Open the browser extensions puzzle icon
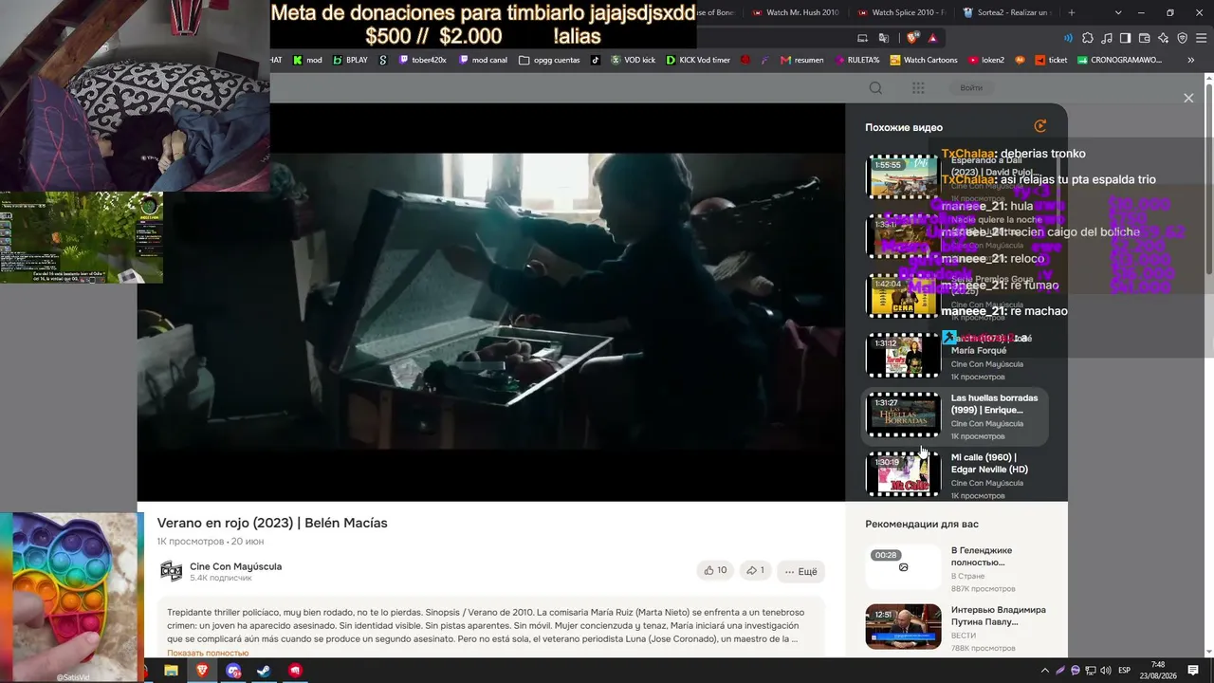Screen dimensions: 1214x683 click(1087, 38)
